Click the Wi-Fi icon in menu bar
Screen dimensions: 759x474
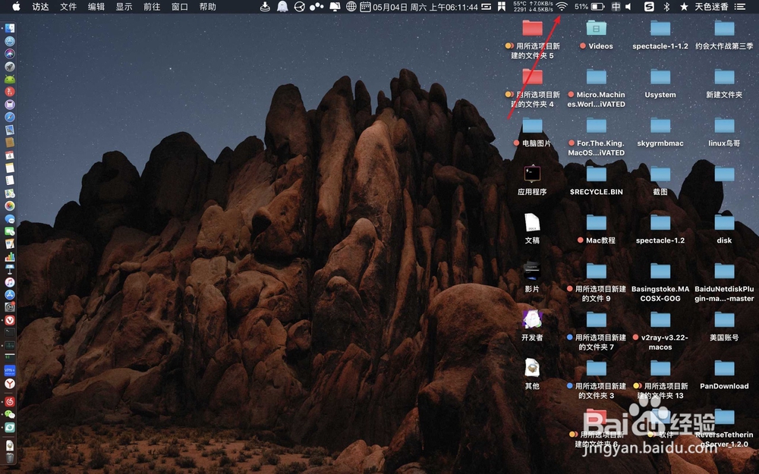[562, 7]
